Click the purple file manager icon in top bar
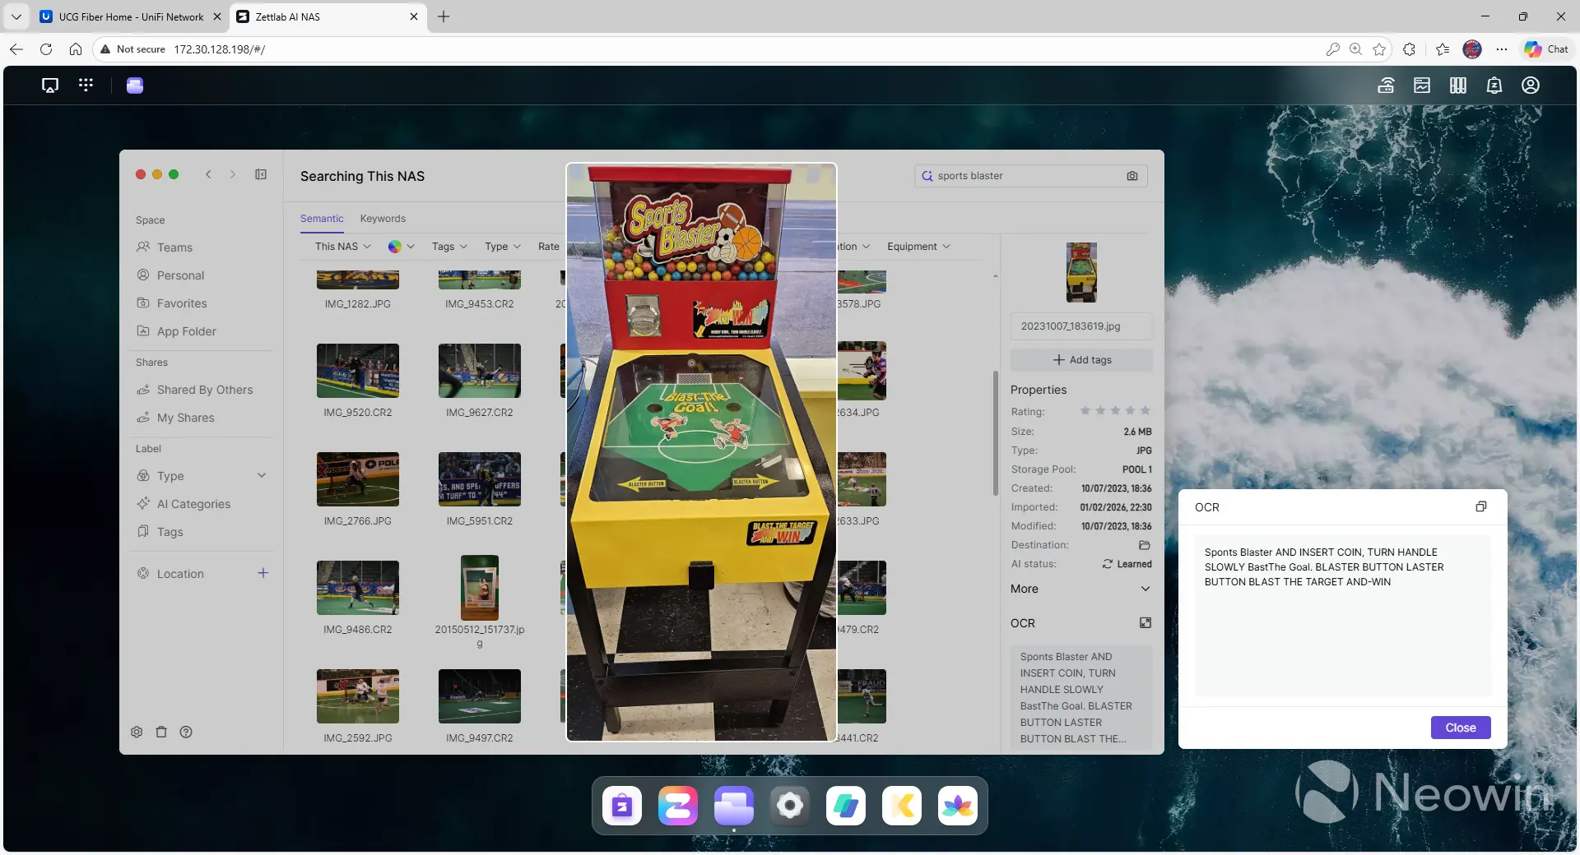This screenshot has width=1580, height=855. [x=135, y=85]
